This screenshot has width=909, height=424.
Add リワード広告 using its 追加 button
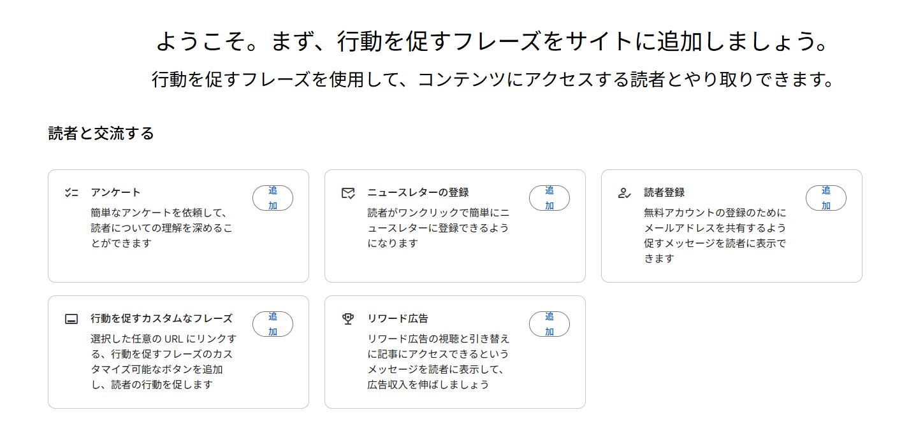click(549, 323)
